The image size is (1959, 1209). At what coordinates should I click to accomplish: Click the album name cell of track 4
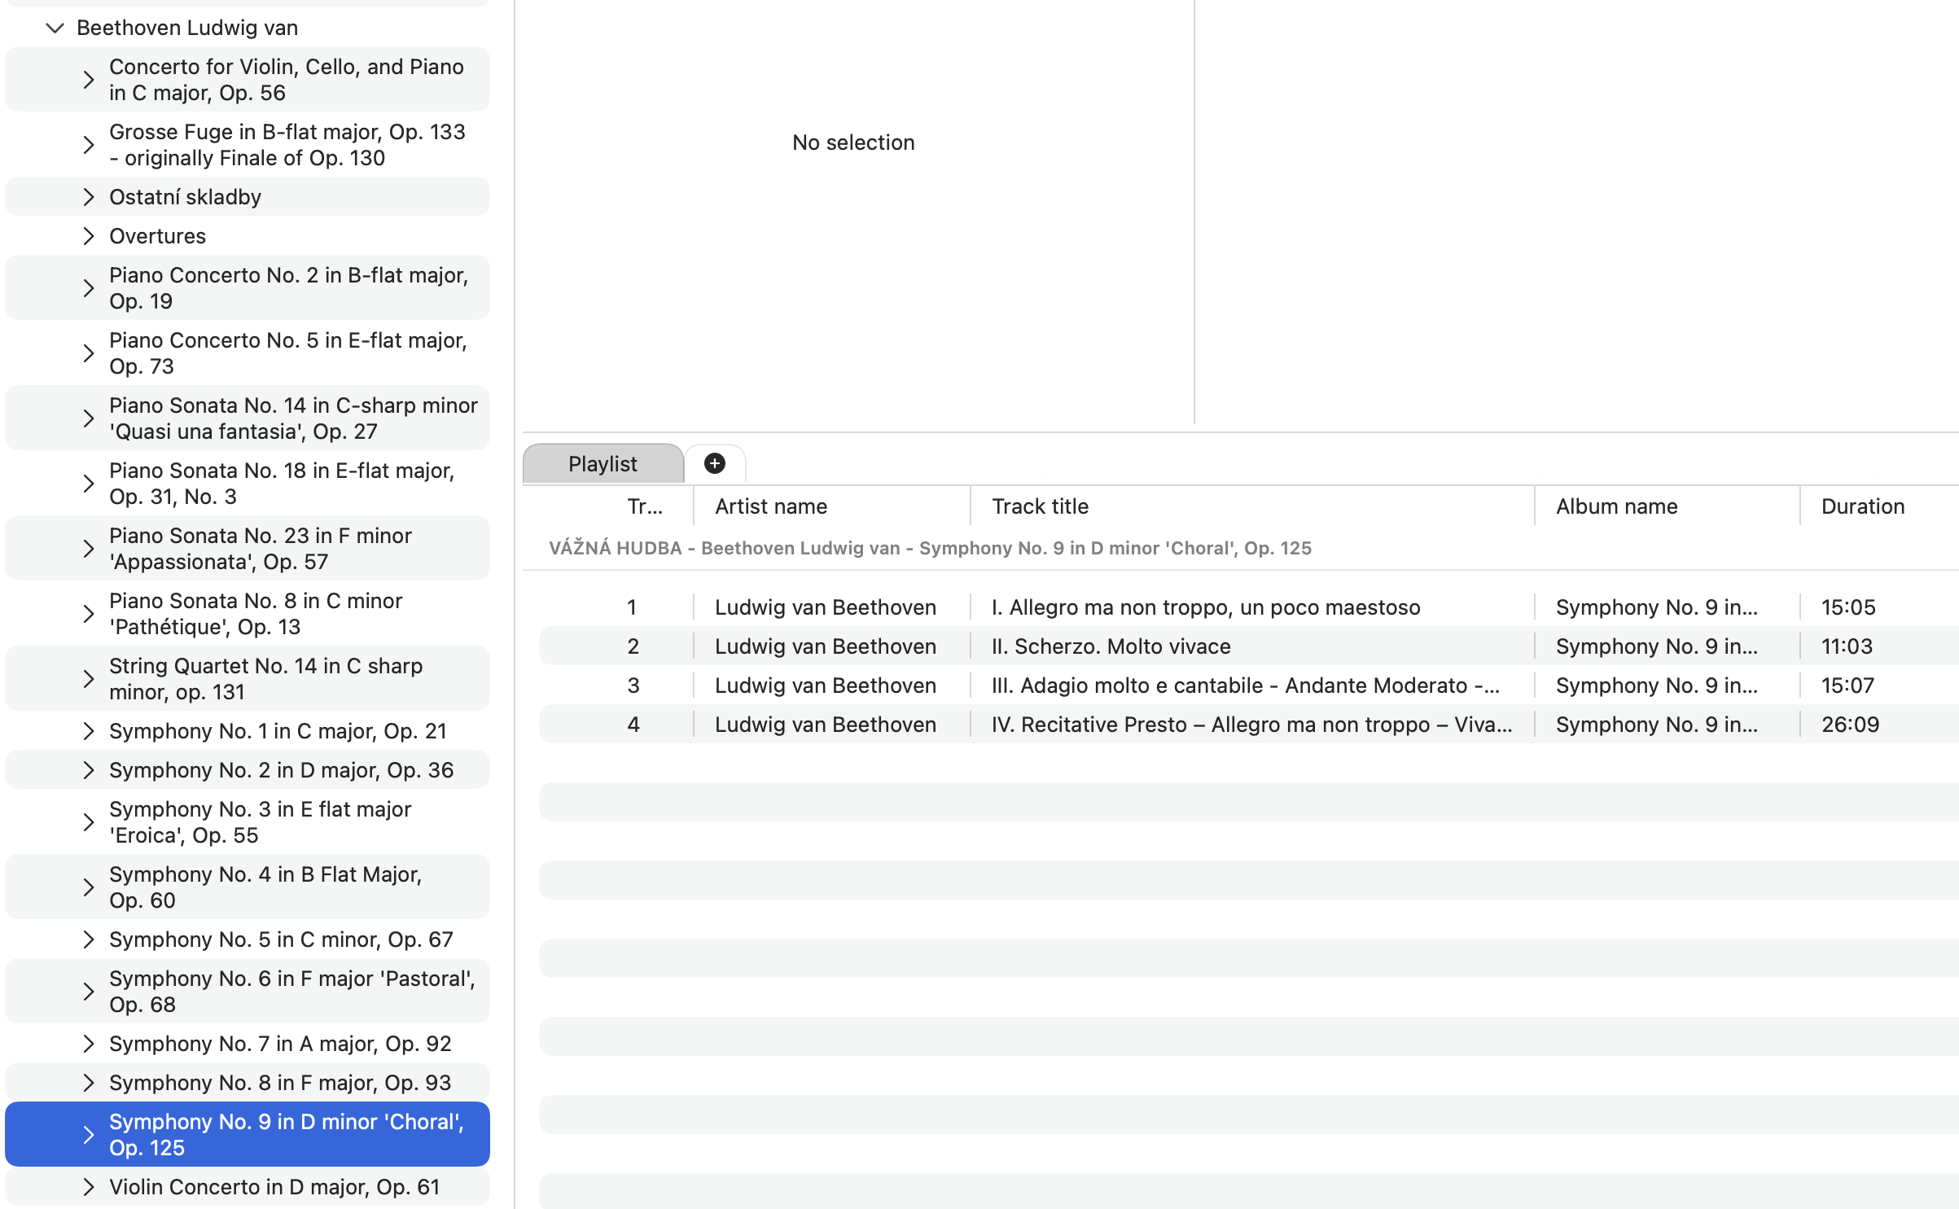(1657, 725)
